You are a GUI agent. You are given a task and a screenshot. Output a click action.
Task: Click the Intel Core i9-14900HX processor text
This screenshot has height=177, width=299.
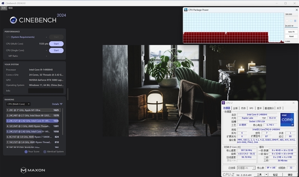click(x=41, y=70)
